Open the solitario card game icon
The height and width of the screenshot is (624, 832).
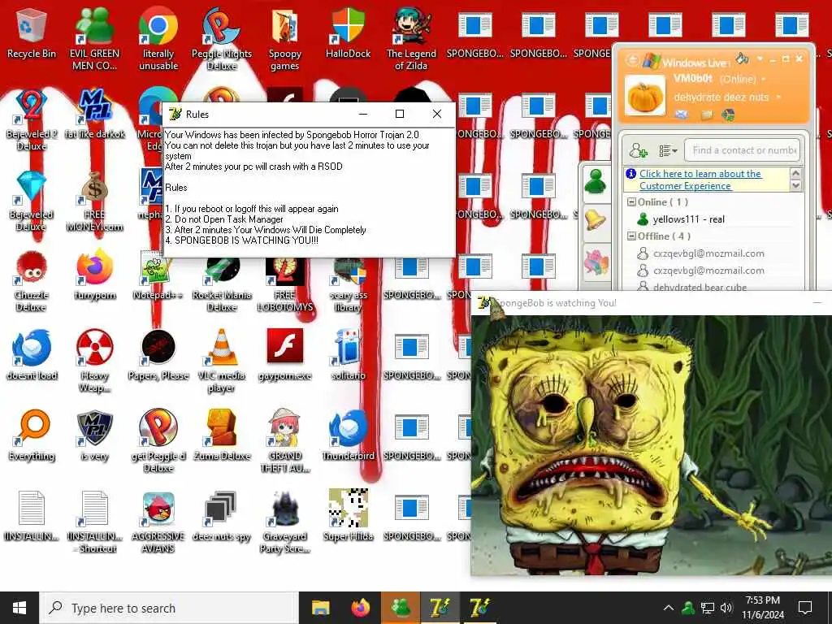348,354
